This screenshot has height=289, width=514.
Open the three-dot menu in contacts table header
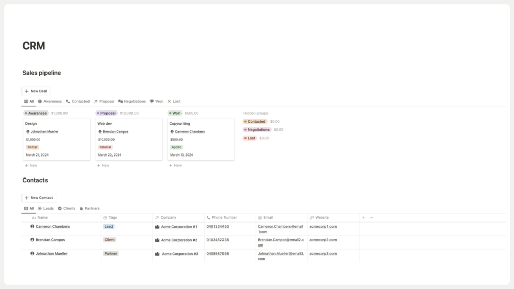tap(371, 217)
